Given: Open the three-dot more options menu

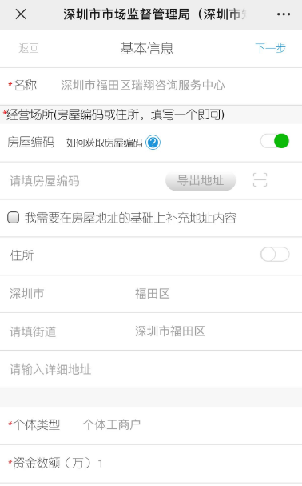Looking at the screenshot, I should point(284,14).
